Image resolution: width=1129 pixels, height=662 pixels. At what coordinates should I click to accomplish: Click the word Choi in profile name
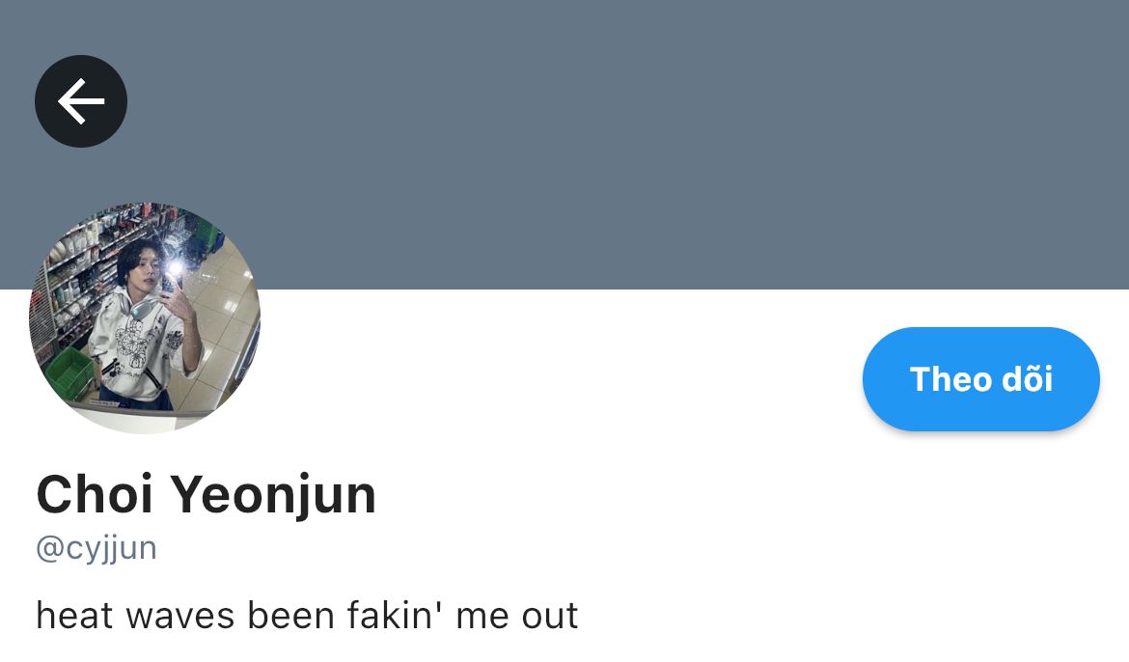point(95,493)
